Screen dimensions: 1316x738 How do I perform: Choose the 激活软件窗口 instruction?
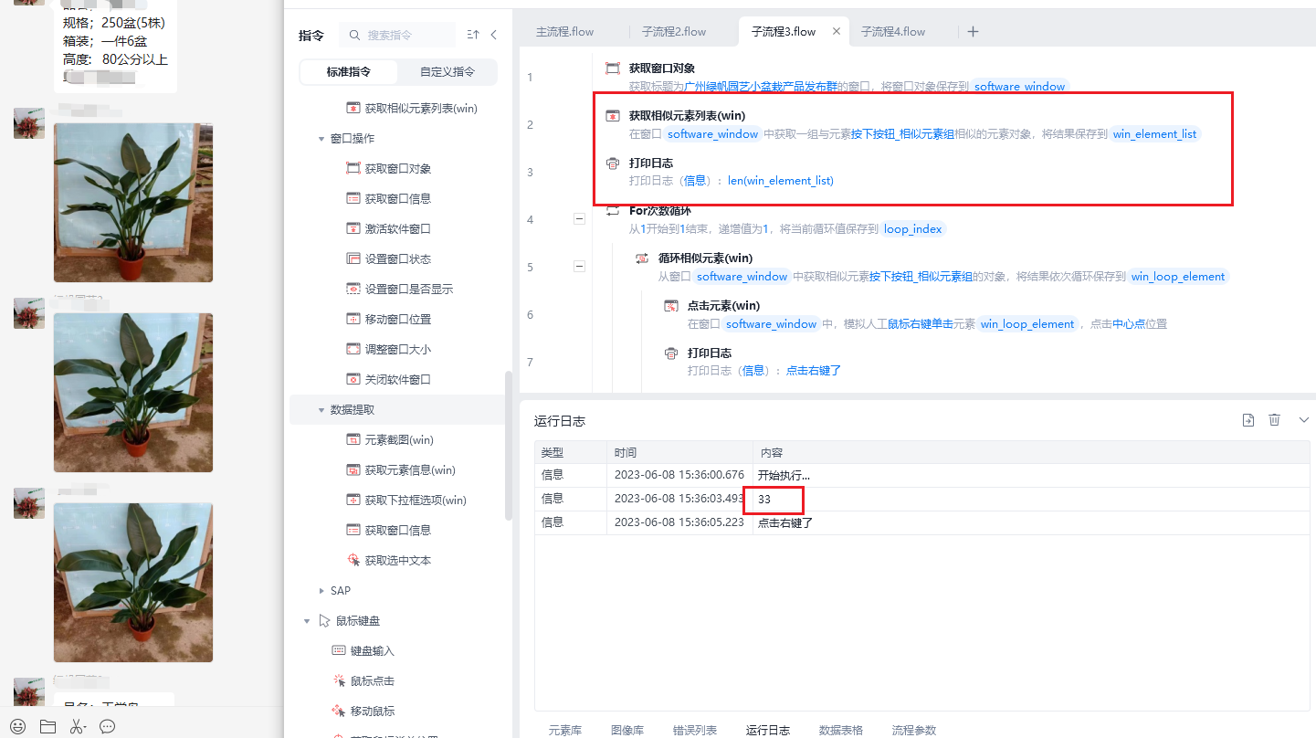tap(388, 228)
